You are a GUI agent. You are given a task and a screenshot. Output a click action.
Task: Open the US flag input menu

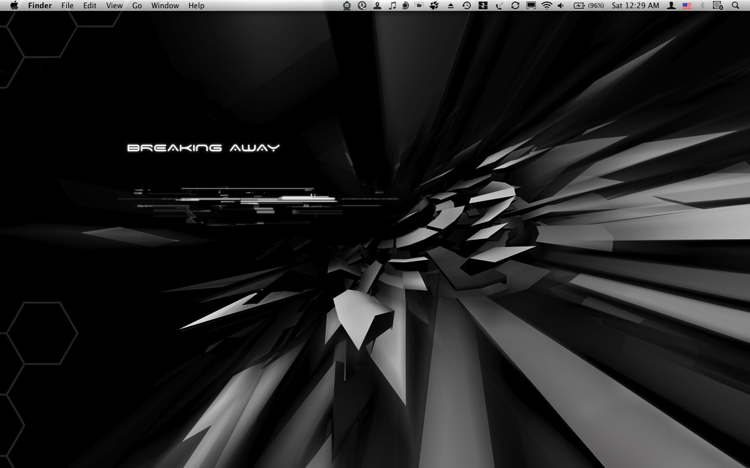pos(687,6)
